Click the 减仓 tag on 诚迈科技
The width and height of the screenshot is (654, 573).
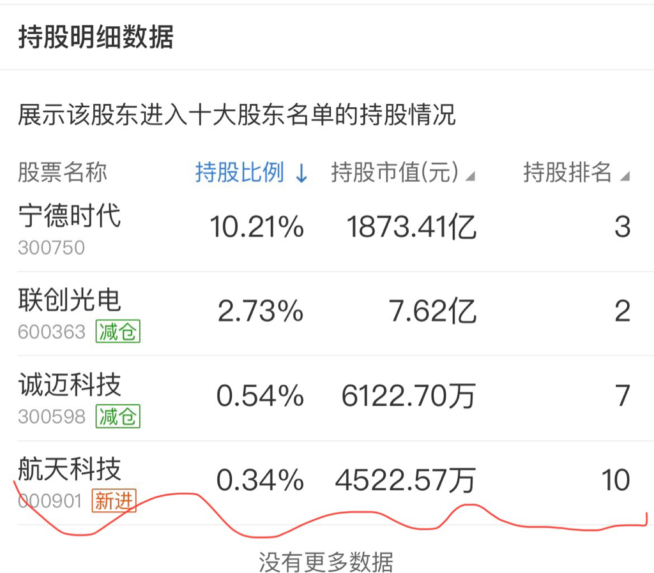118,416
